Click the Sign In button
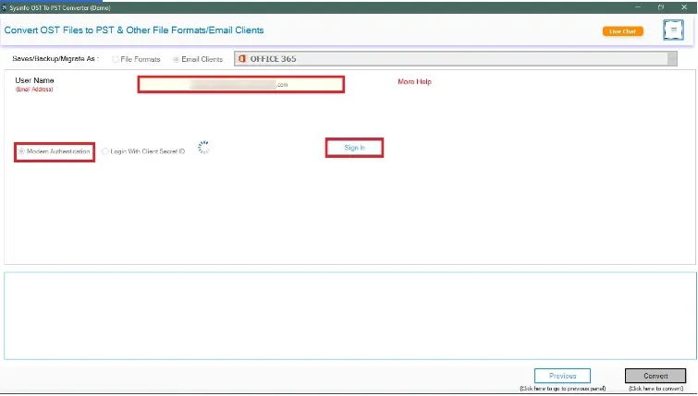 354,148
